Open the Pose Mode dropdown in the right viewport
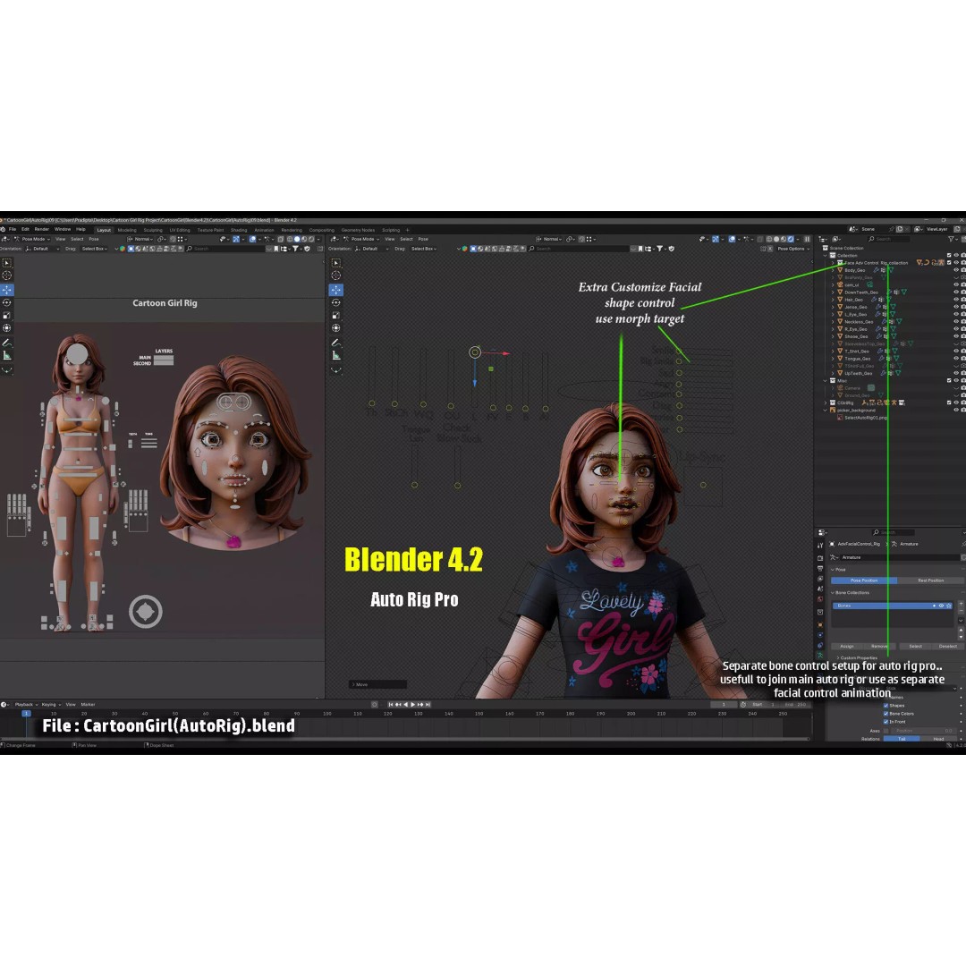This screenshot has width=966, height=966. 361,239
